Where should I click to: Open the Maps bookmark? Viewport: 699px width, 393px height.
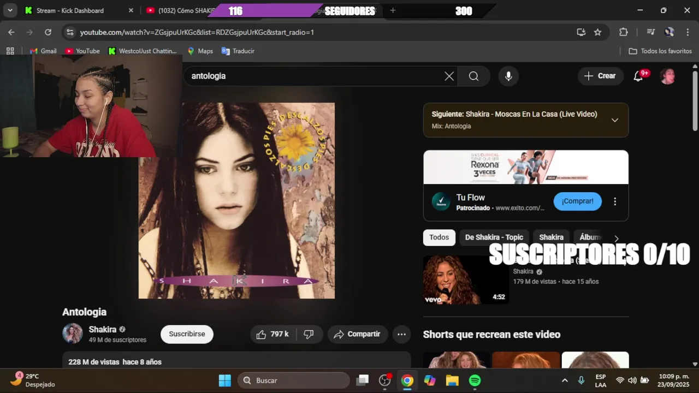[x=200, y=51]
